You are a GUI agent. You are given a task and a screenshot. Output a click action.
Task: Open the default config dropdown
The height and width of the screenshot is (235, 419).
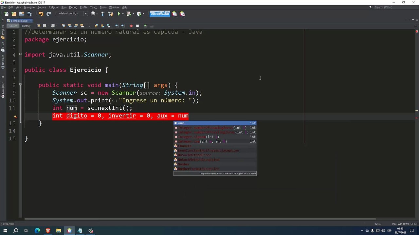pyautogui.click(x=73, y=14)
